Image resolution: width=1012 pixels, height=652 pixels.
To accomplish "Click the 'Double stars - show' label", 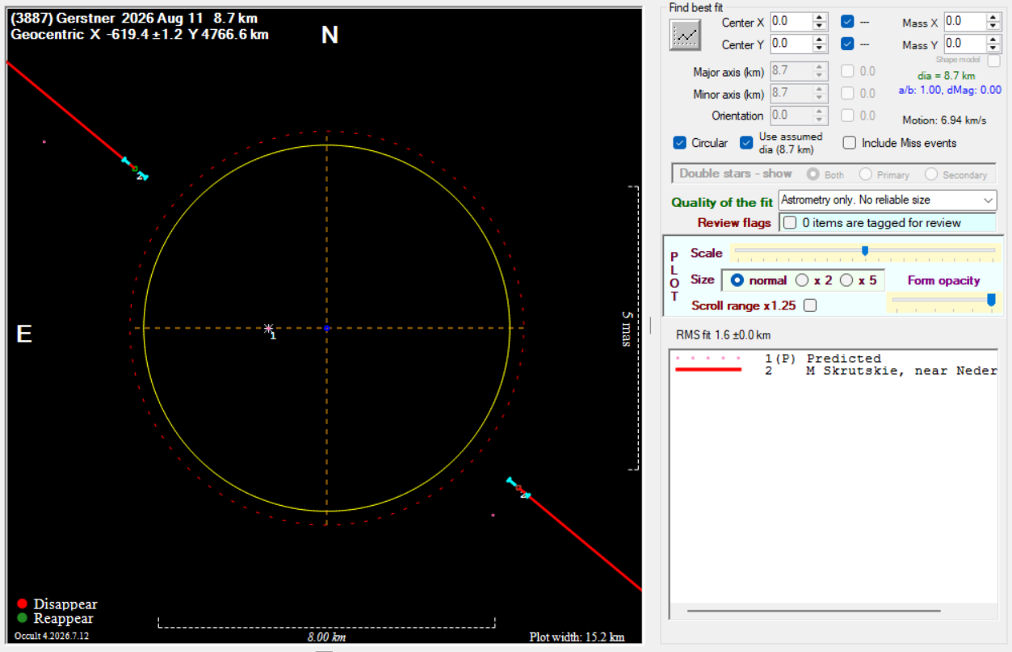I will (736, 174).
